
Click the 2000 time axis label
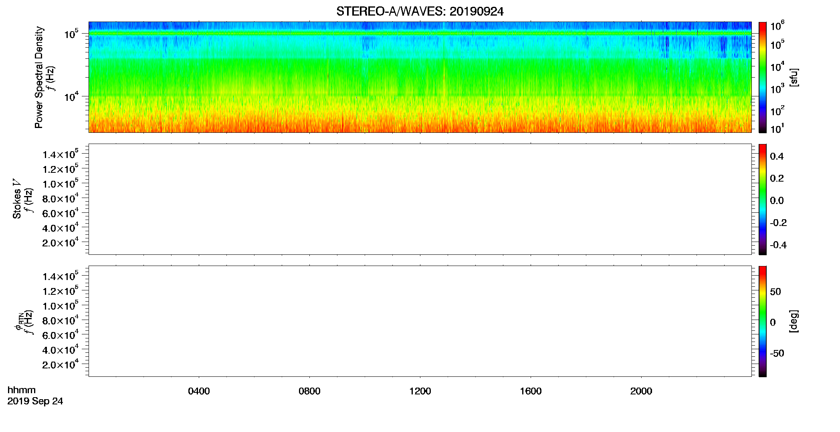tap(641, 391)
